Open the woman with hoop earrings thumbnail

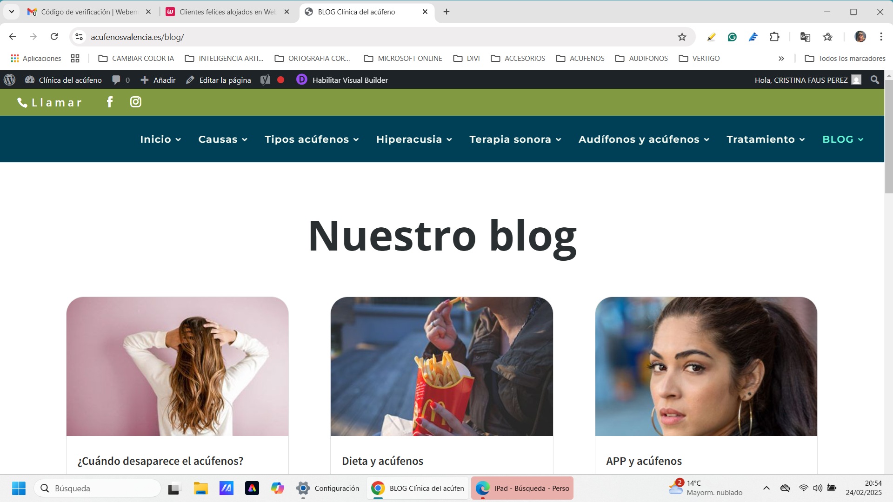[x=706, y=366]
